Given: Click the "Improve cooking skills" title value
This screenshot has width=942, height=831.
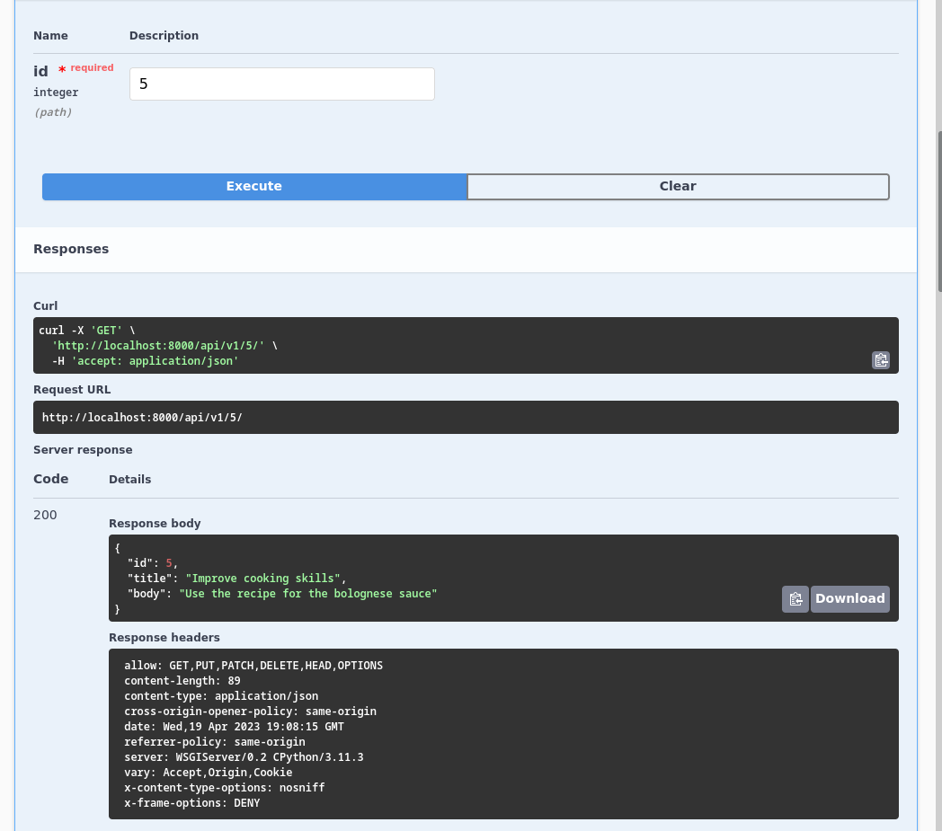Looking at the screenshot, I should pos(263,579).
